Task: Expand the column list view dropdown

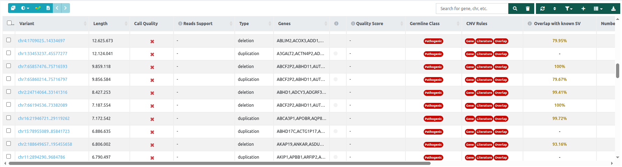Action: coord(598,9)
